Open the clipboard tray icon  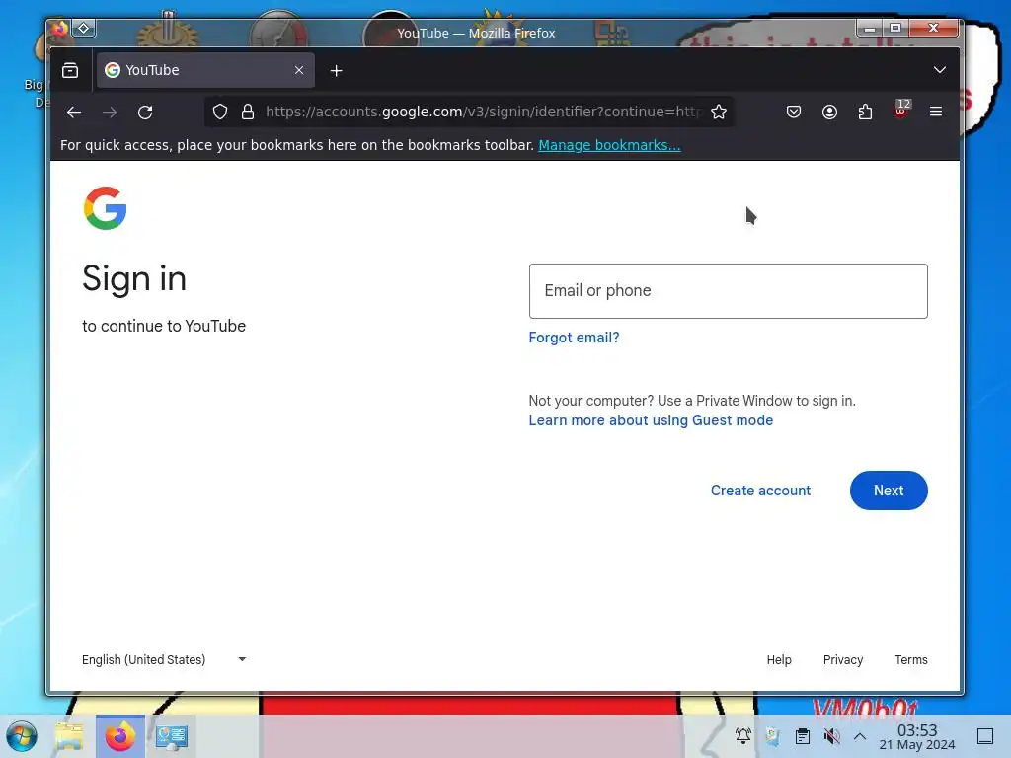coord(802,736)
